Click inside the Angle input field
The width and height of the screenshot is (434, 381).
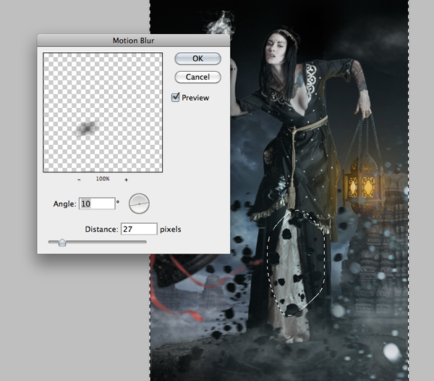point(97,204)
